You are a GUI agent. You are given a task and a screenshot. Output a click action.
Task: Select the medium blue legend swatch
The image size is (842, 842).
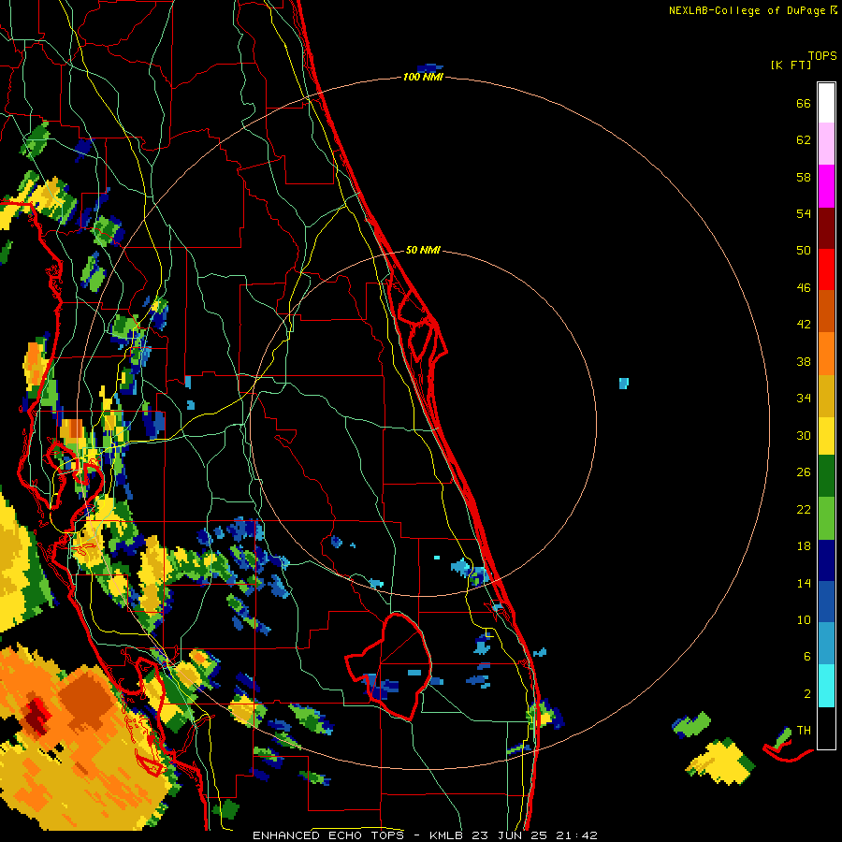pos(826,602)
